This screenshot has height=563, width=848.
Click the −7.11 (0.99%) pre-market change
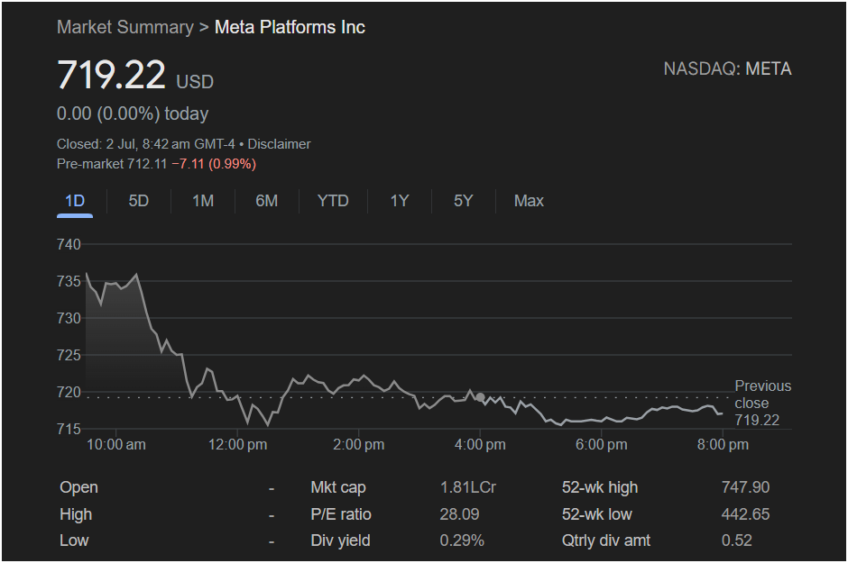pyautogui.click(x=214, y=164)
